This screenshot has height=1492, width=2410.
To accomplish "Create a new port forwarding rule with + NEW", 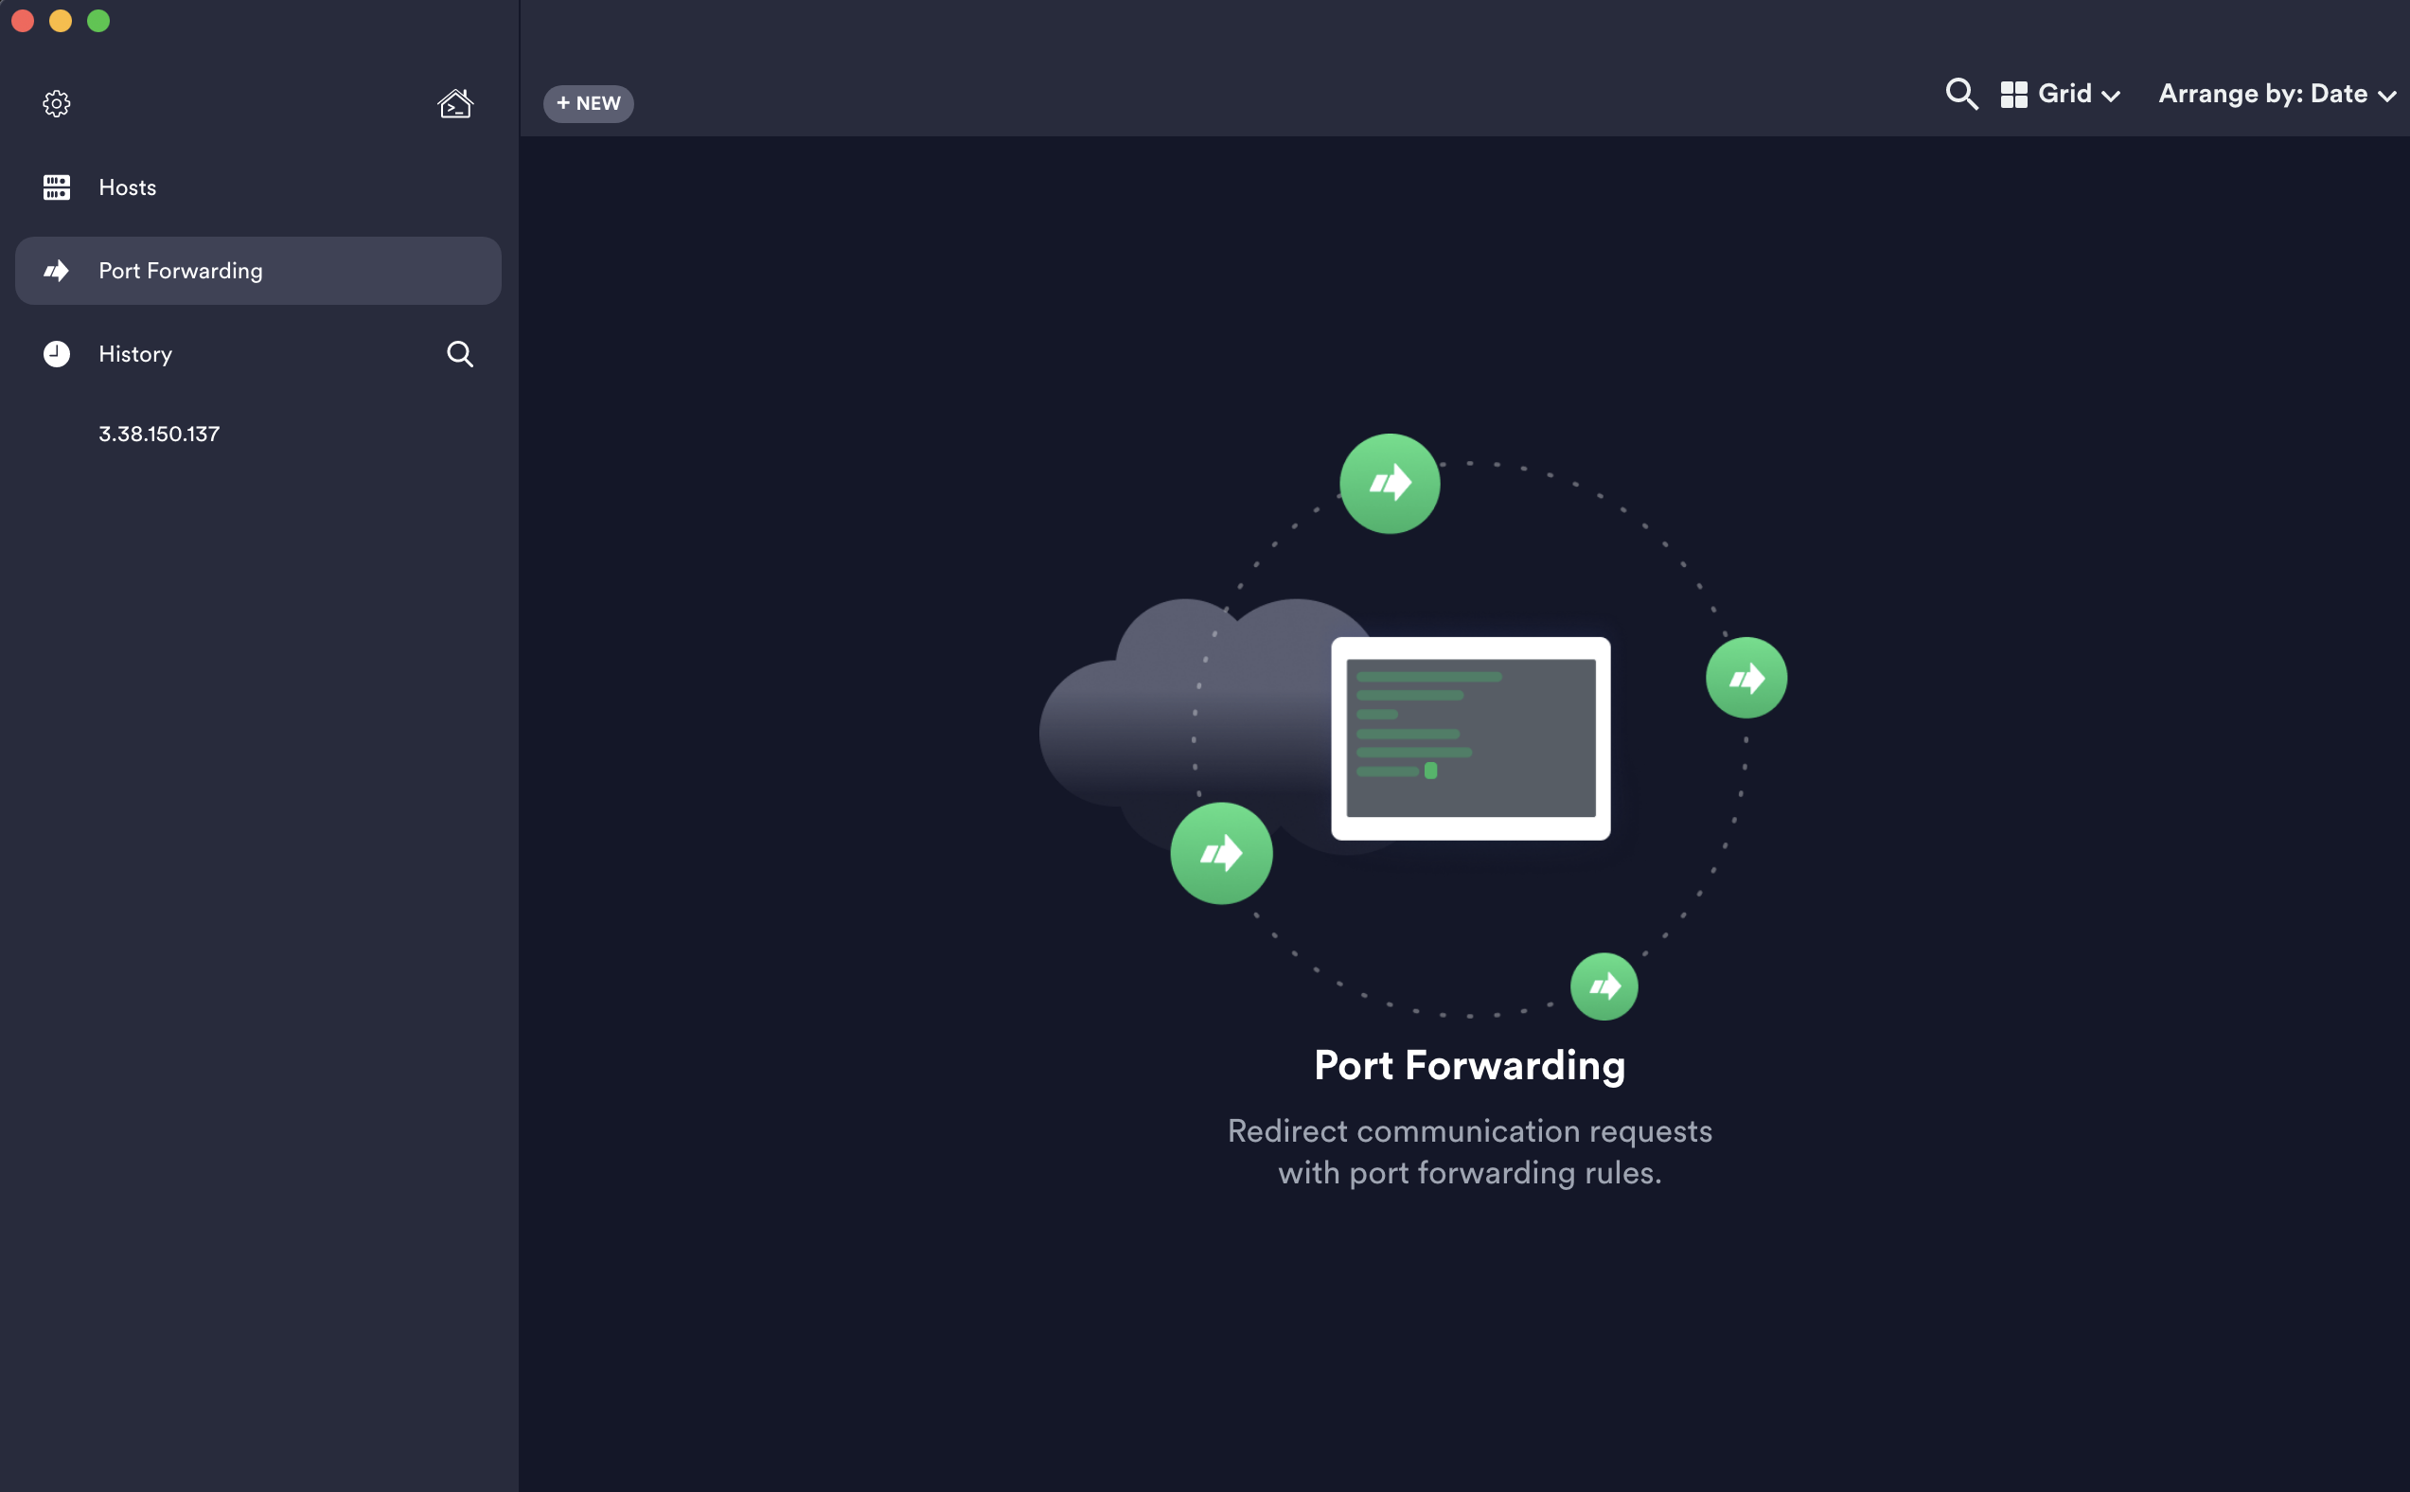I will point(588,103).
